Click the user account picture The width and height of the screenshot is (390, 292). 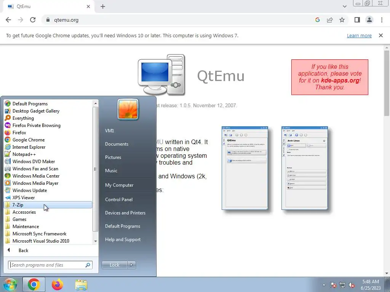click(128, 109)
